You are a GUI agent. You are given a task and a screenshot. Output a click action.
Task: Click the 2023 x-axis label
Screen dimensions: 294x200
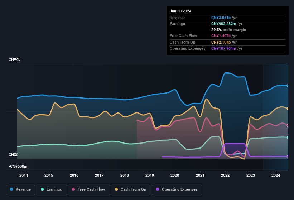pyautogui.click(x=251, y=175)
